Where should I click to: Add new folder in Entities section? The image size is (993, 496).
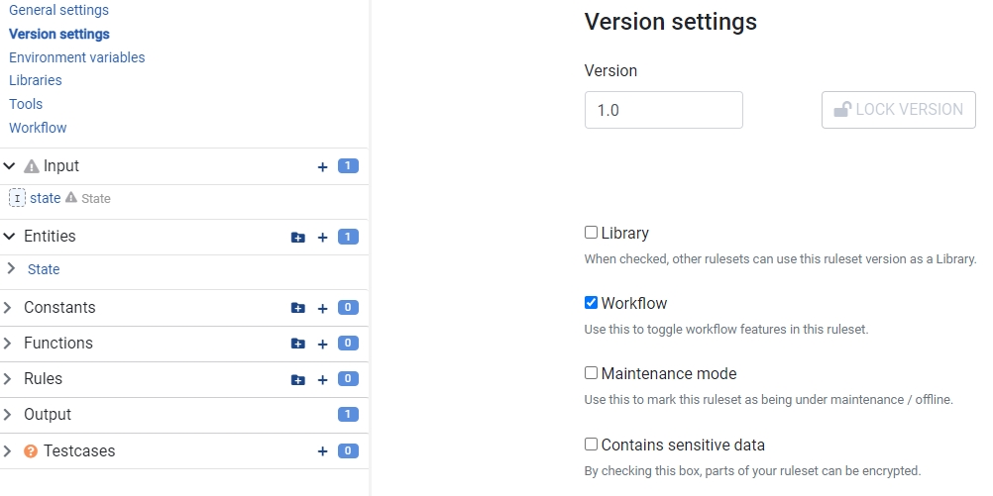click(297, 238)
